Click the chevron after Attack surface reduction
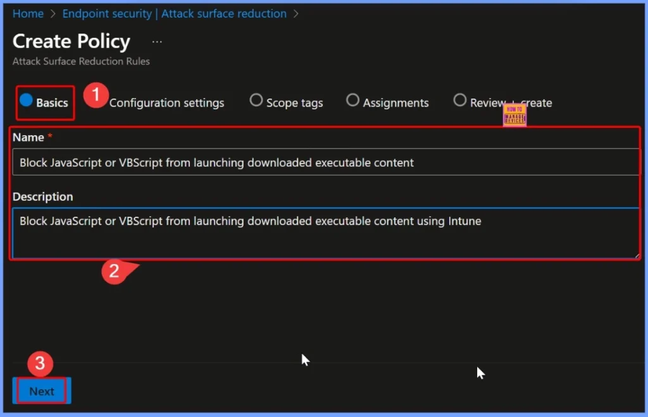This screenshot has width=648, height=417. 296,13
